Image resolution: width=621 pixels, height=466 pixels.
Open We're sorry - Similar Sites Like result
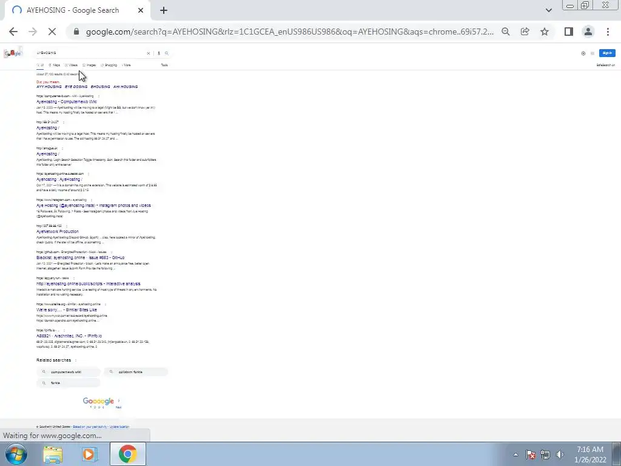pos(67,310)
